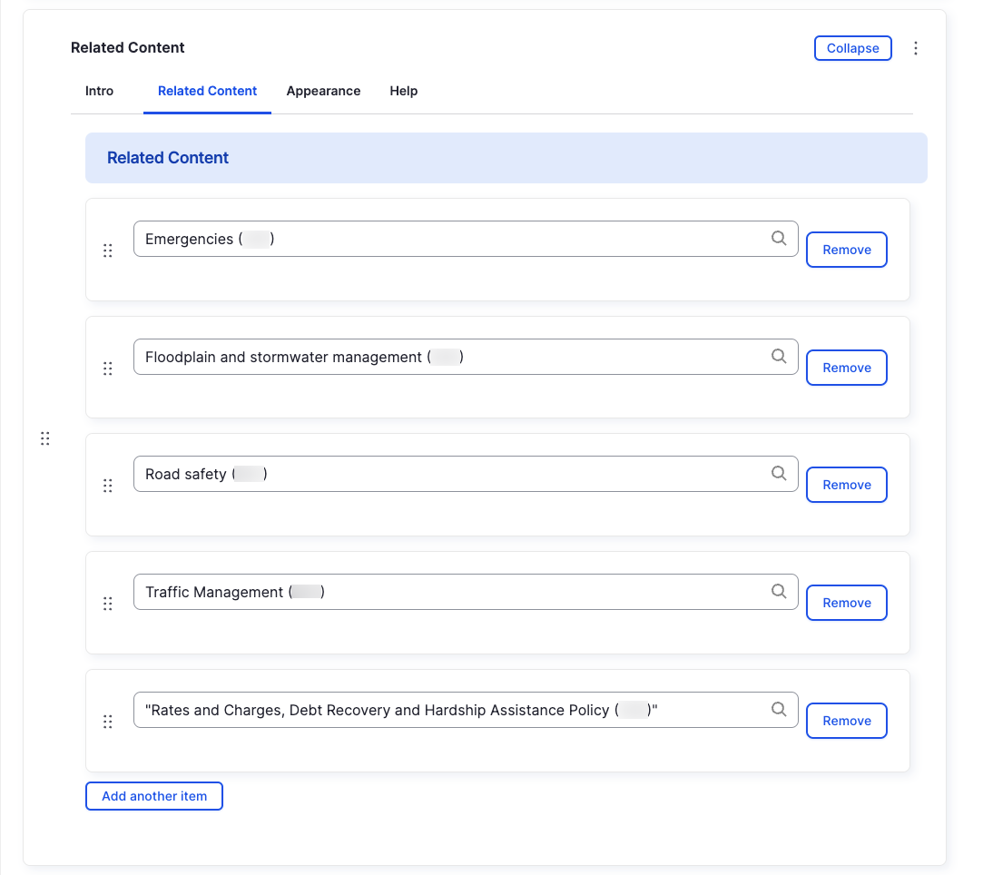Click the drag handle next to Road safety
Viewport: 983px width, 875px height.
coord(107,485)
